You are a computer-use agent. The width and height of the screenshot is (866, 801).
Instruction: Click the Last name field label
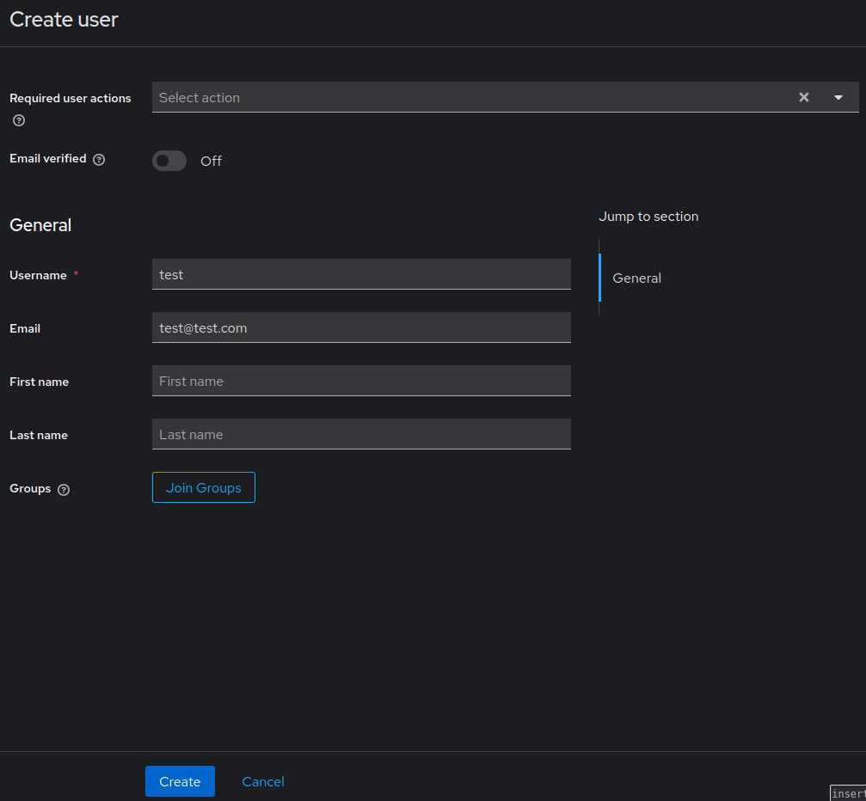click(x=39, y=435)
